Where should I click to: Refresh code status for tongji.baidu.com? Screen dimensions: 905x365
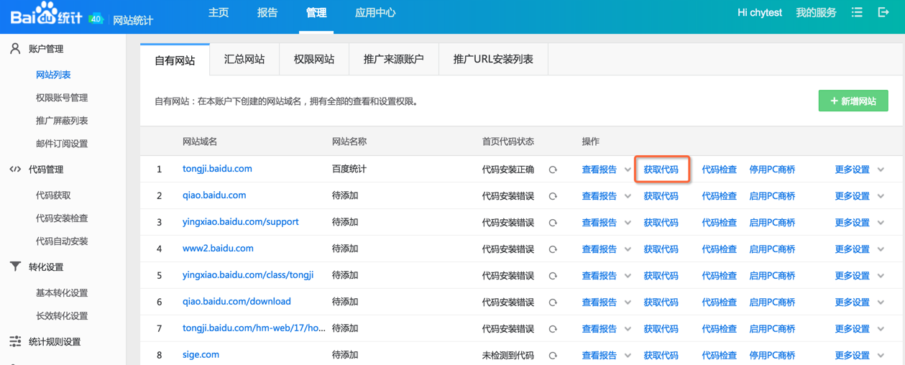click(x=553, y=170)
